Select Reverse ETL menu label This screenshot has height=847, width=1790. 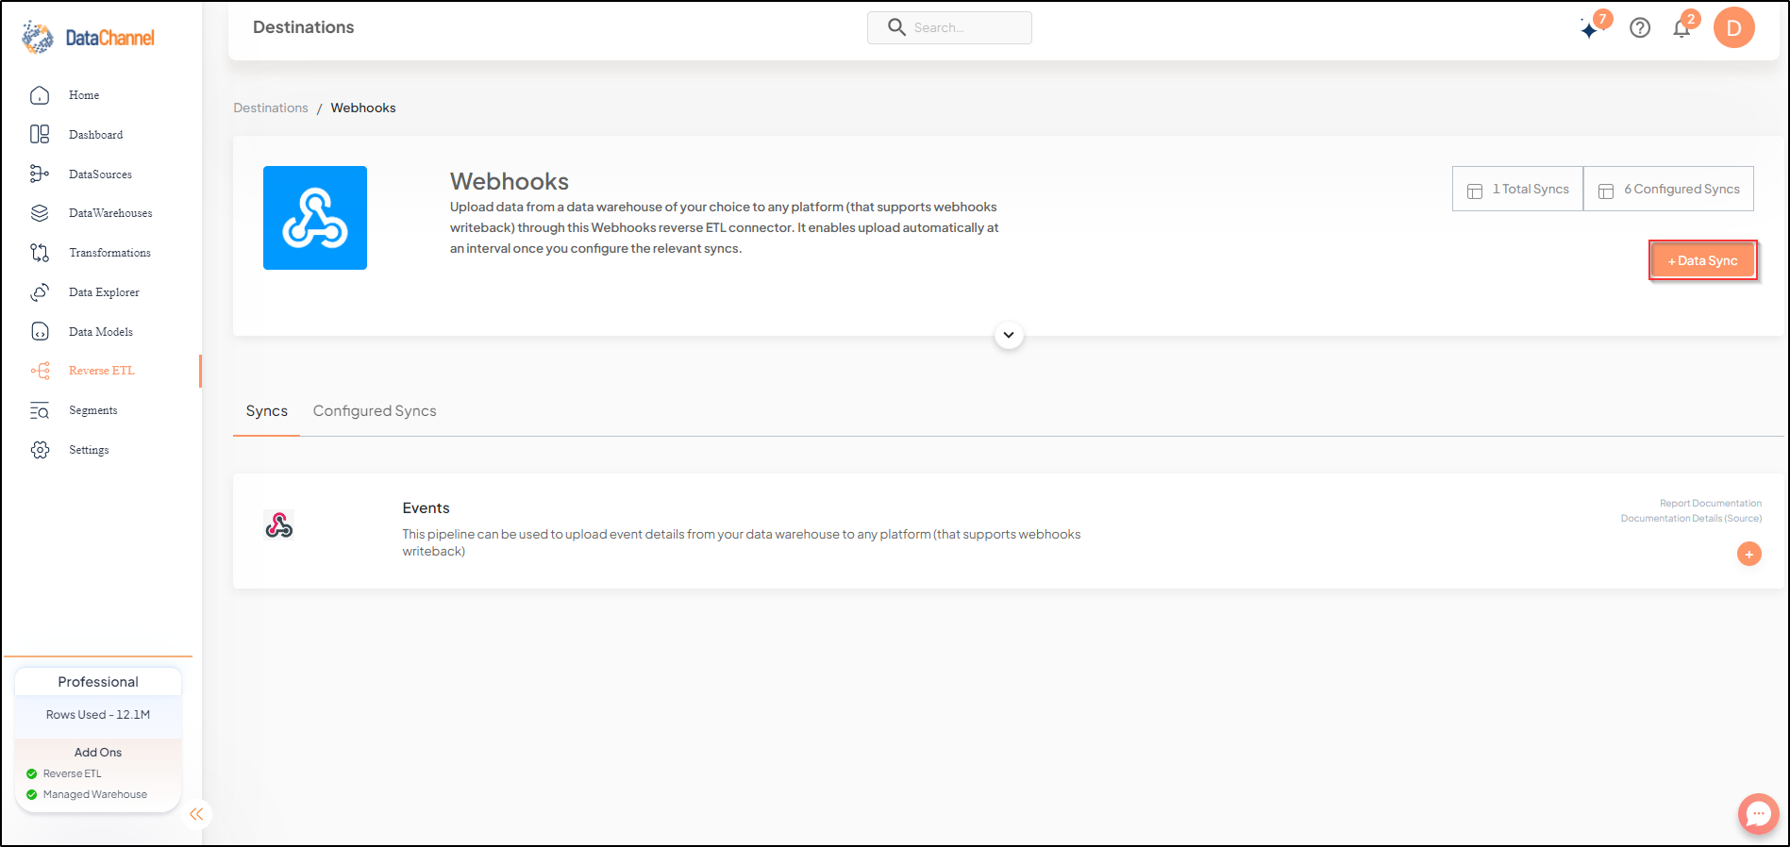(102, 371)
